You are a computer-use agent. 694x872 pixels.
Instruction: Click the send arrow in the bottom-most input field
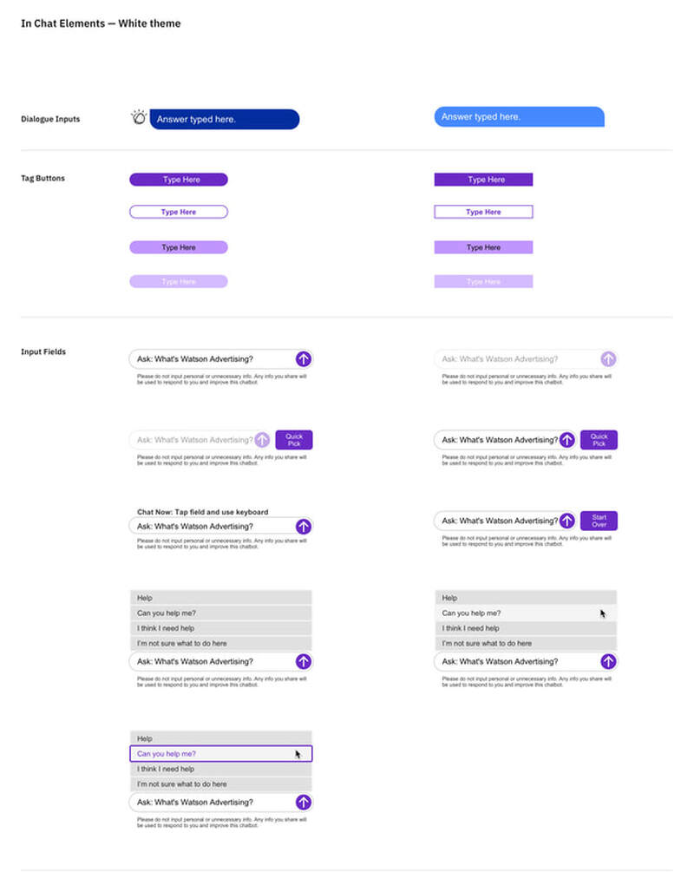tap(303, 802)
